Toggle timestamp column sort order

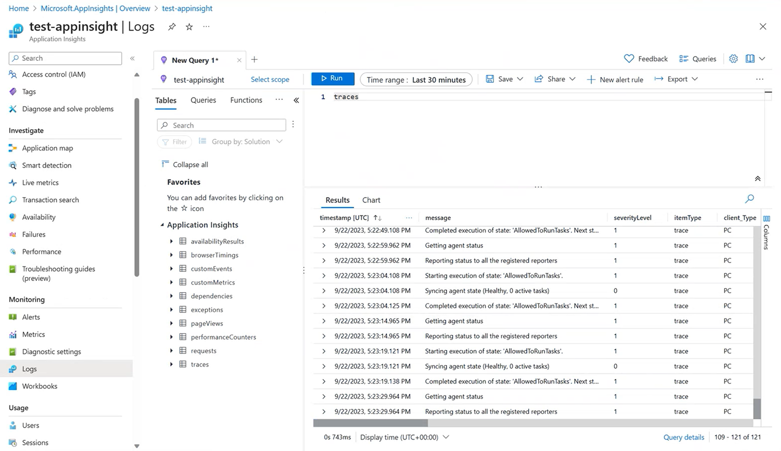pos(377,218)
